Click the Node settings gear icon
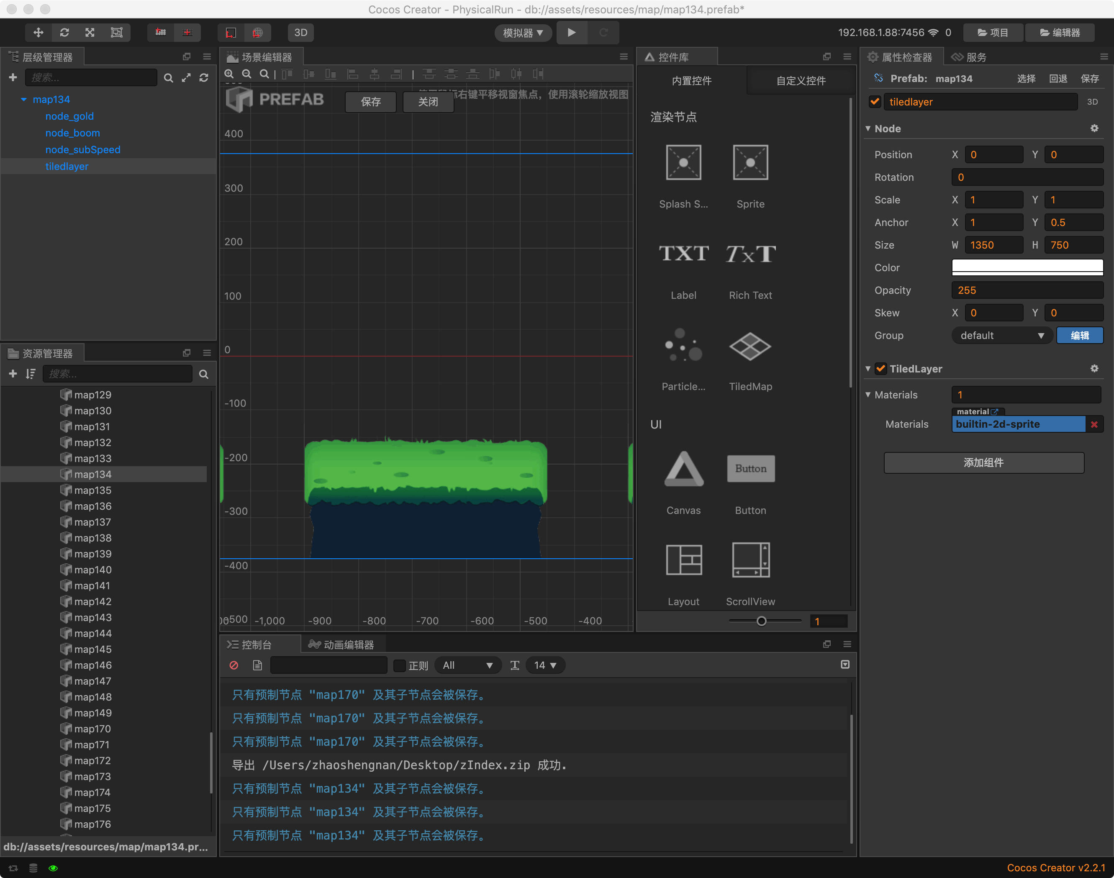This screenshot has height=878, width=1114. coord(1094,128)
